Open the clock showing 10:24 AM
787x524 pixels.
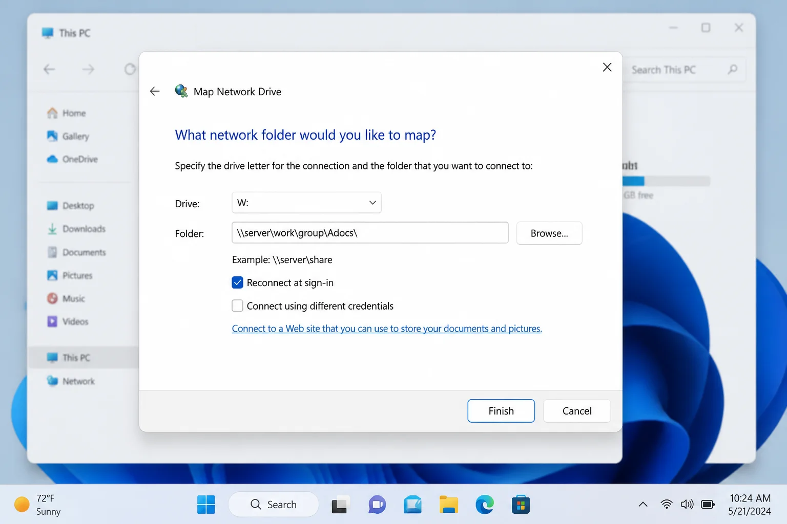tap(750, 505)
